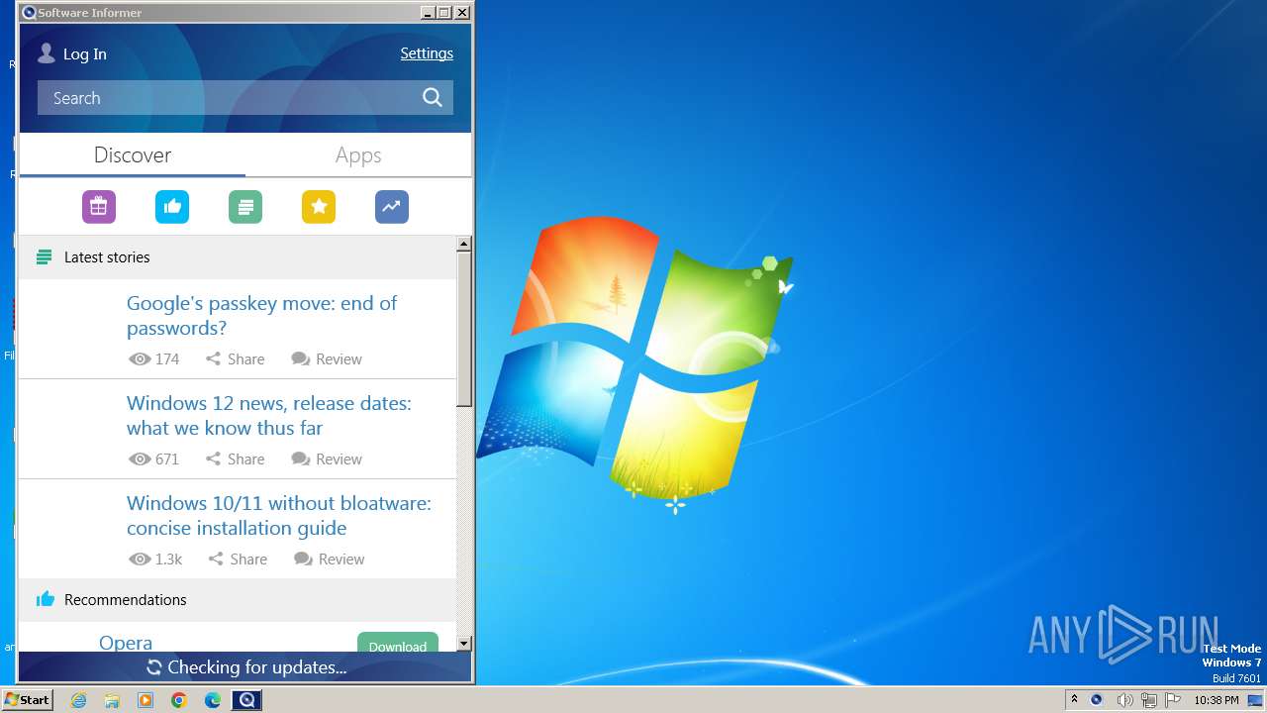Review the Google's passkey move story
The image size is (1267, 713).
tap(327, 358)
